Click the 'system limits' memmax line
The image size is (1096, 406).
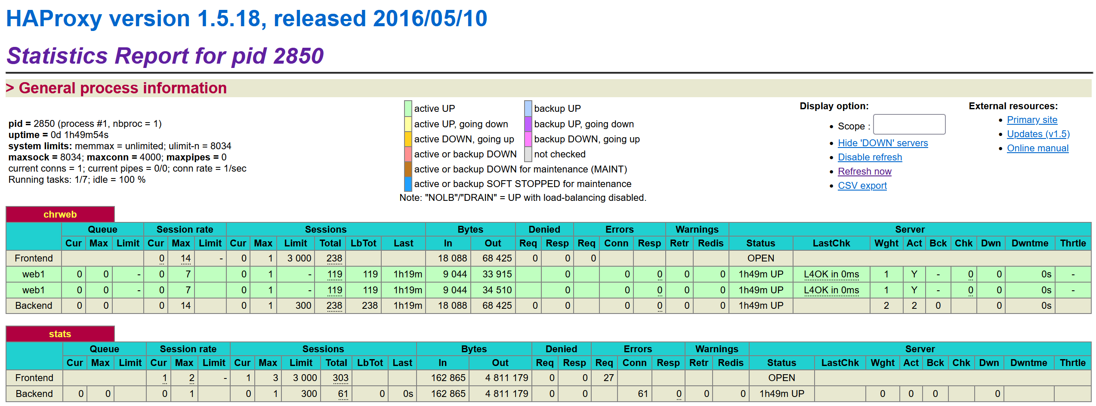pyautogui.click(x=120, y=146)
